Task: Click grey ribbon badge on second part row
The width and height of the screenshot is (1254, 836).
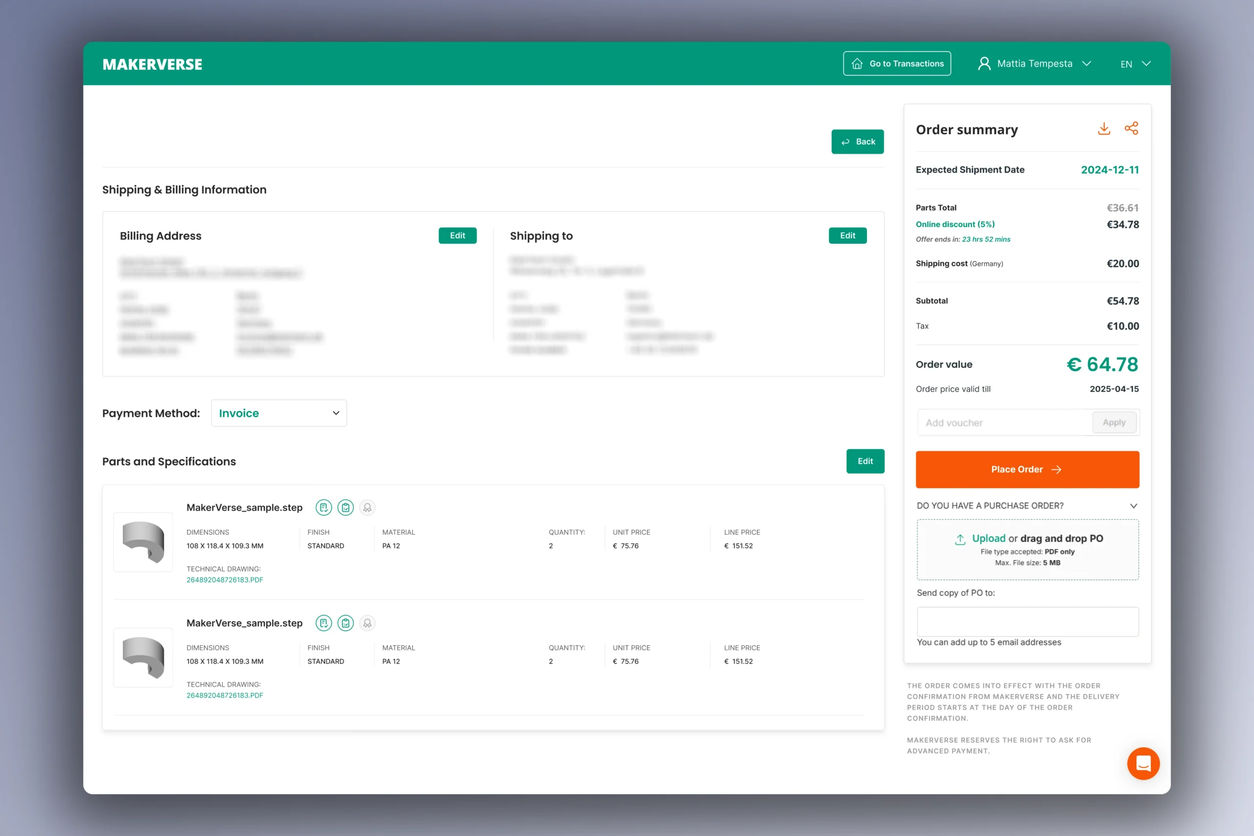Action: click(x=367, y=623)
